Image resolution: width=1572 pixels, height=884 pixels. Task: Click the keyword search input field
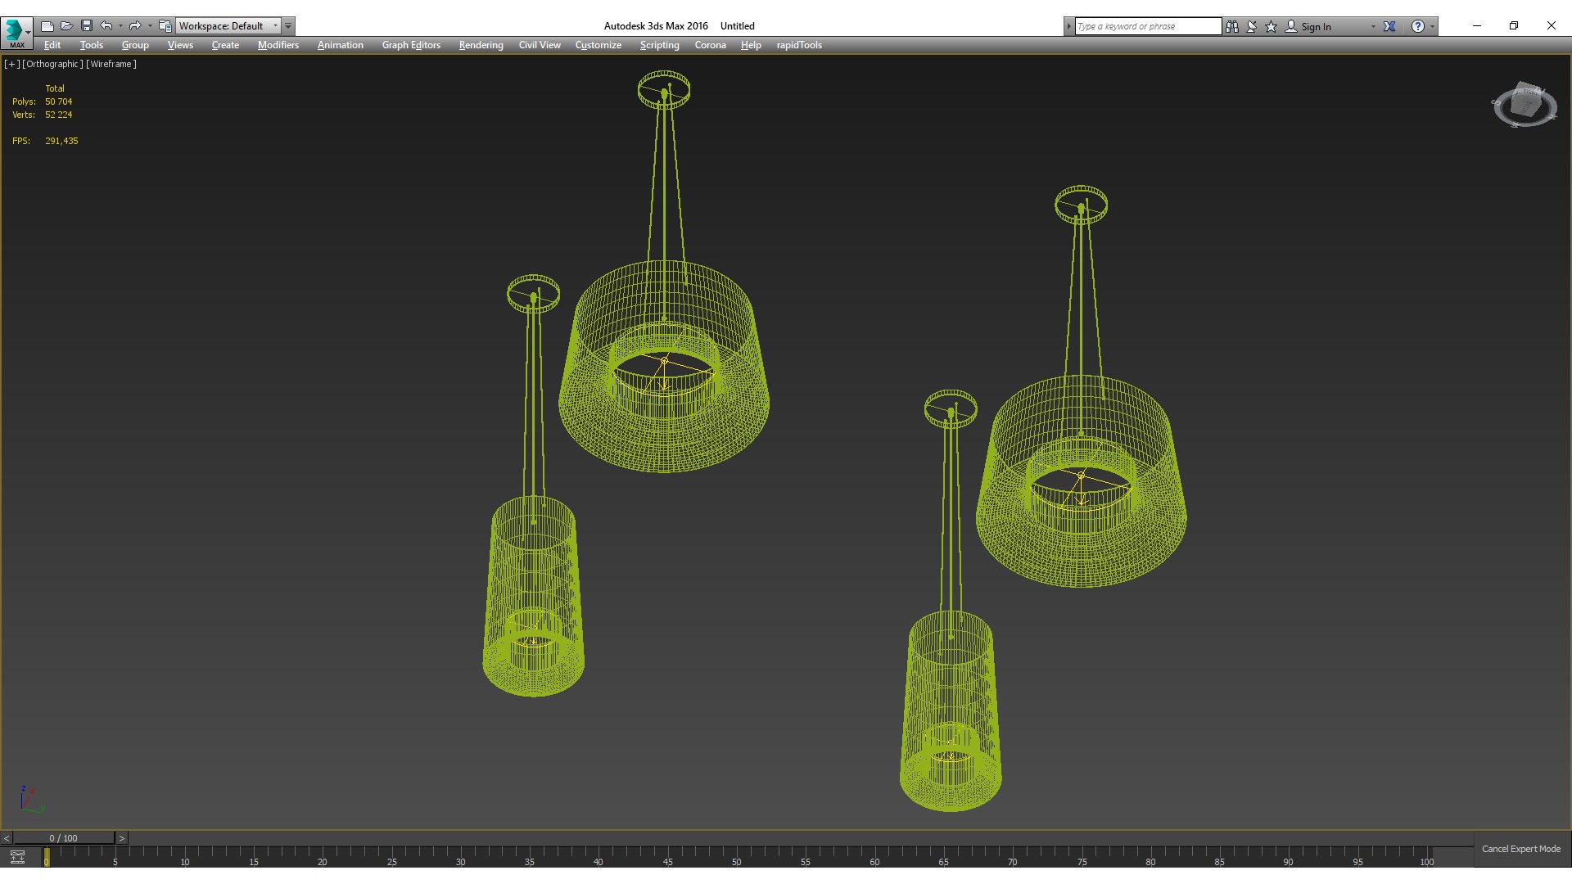1148,26
